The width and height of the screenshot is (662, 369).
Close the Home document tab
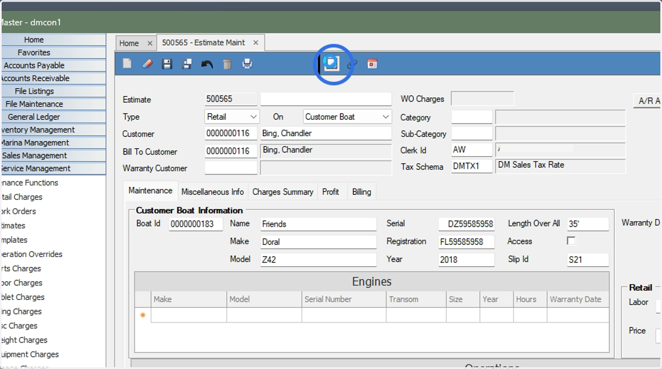150,43
